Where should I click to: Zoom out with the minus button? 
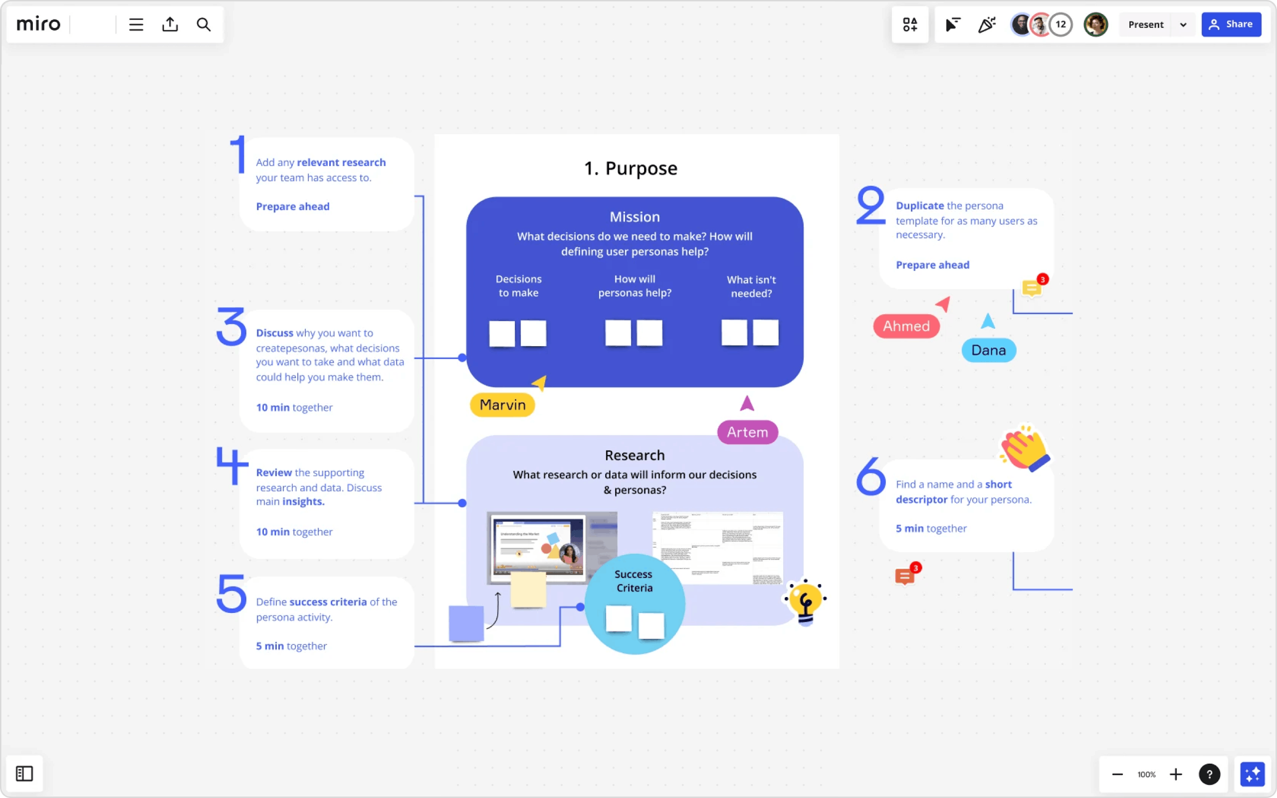click(x=1117, y=774)
